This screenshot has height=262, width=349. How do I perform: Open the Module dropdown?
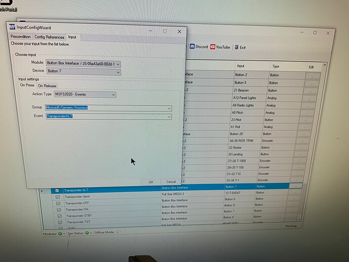pyautogui.click(x=118, y=64)
